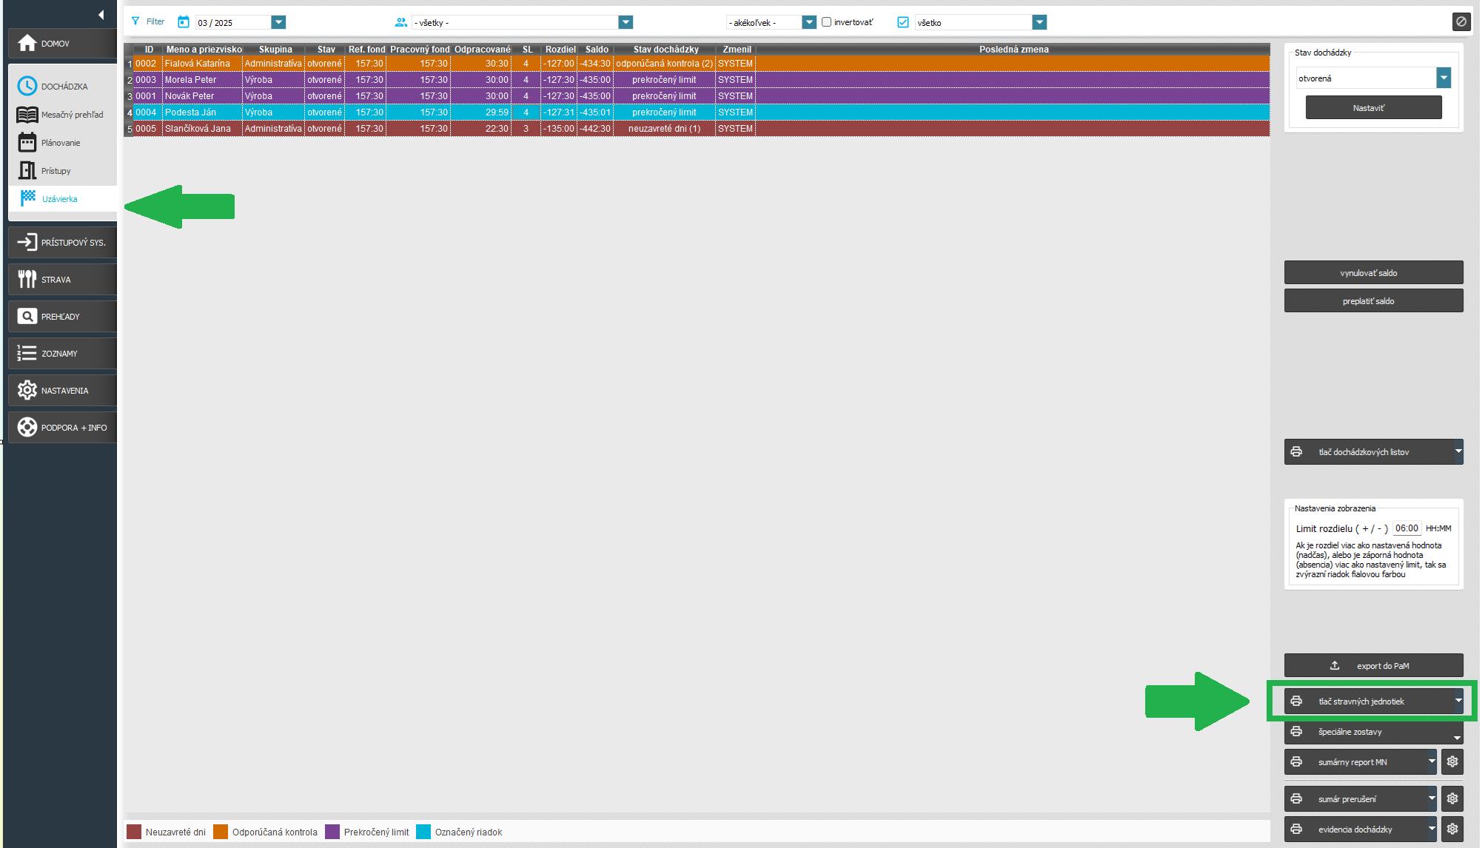Click the purple Prekročený limit legend swatch
Viewport: 1482px width, 848px height.
332,832
